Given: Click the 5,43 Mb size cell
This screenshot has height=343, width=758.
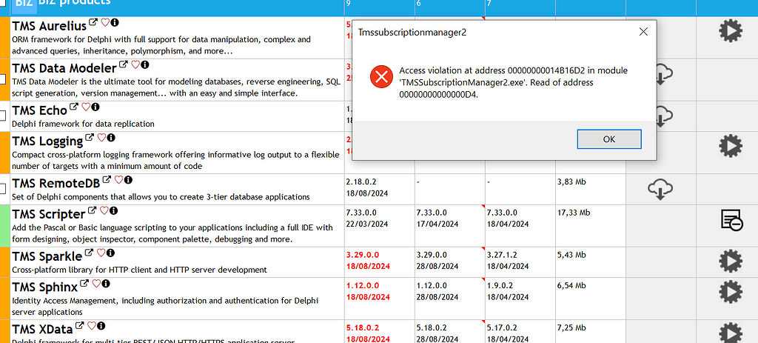Looking at the screenshot, I should (x=591, y=262).
